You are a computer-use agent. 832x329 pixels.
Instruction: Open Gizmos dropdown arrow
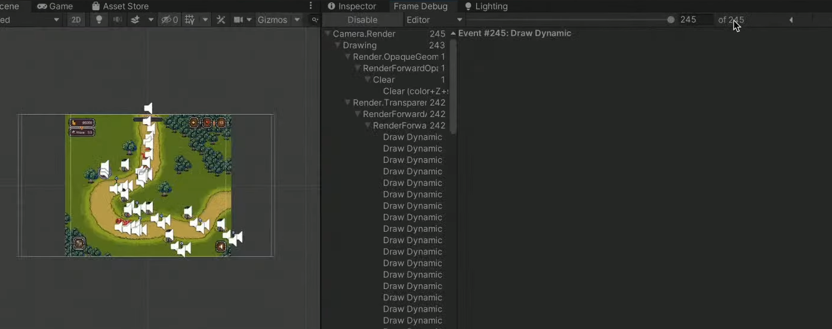tap(297, 20)
